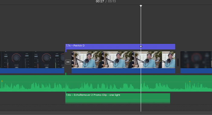This screenshot has width=212, height=115.
Task: Click the yellow peak marker at the waveform's left
Action: [2, 81]
